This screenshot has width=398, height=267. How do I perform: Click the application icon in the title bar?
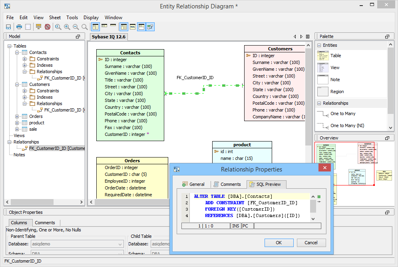click(x=7, y=6)
